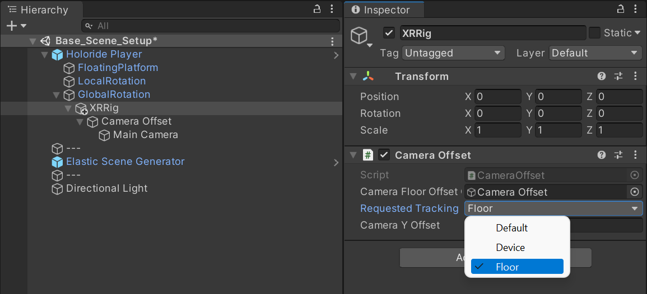Open the Camera Offset component kebab menu
647x294 pixels.
(x=636, y=155)
